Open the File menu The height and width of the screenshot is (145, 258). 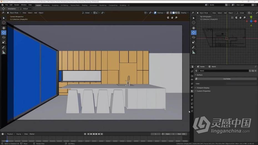[7, 5]
